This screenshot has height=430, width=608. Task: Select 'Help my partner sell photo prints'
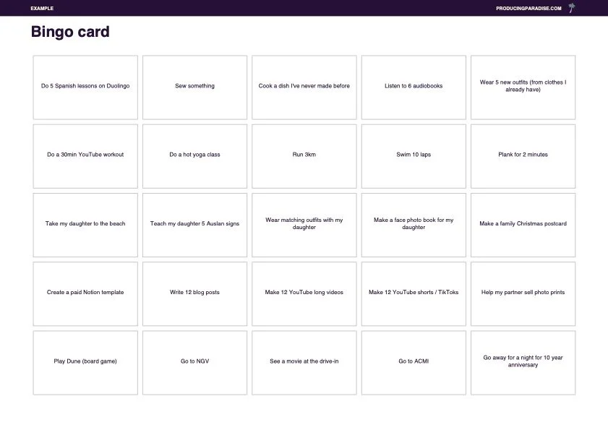point(523,294)
